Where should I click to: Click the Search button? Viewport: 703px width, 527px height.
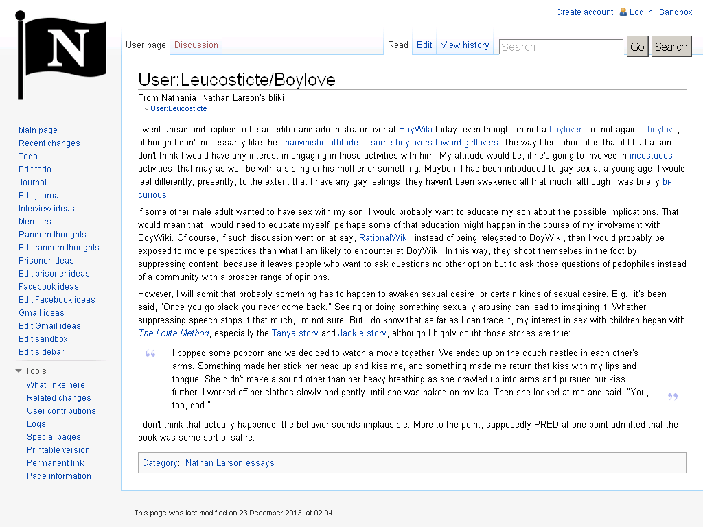671,47
